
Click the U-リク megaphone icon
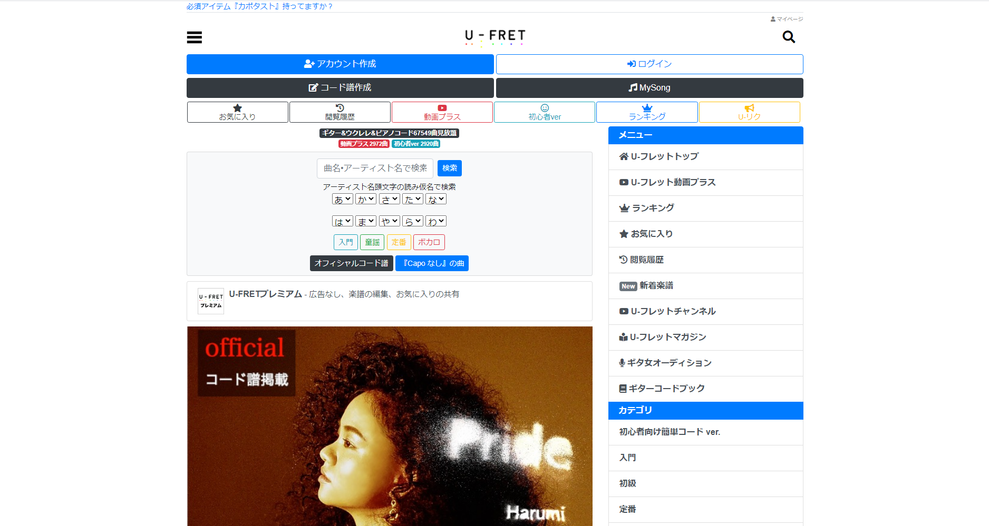tap(749, 112)
